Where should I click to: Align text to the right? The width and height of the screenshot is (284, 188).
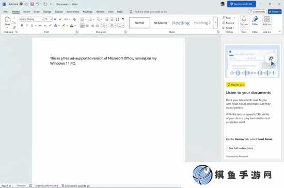click(x=92, y=25)
